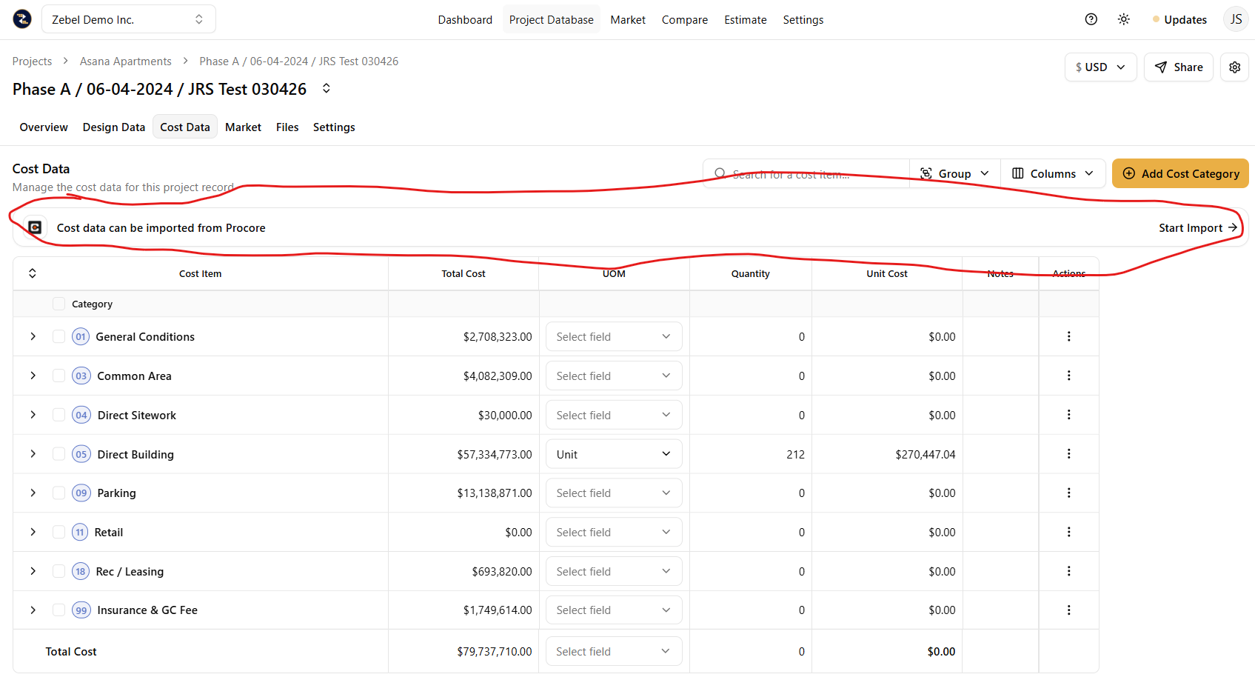This screenshot has width=1255, height=677.
Task: Select the Direct Building row checkbox
Action: tap(58, 454)
